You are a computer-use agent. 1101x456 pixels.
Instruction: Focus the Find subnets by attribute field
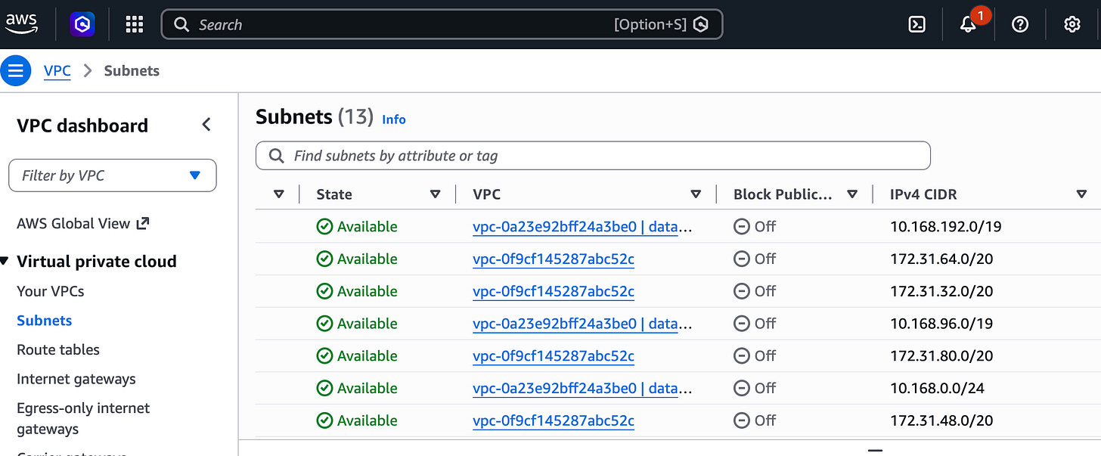(x=593, y=156)
